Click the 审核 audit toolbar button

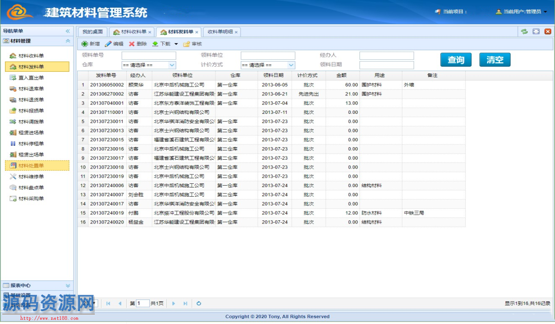point(193,44)
